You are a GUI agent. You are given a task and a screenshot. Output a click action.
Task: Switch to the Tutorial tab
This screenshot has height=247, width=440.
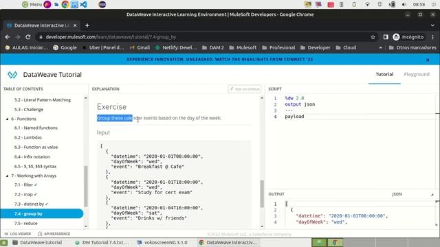click(x=384, y=74)
